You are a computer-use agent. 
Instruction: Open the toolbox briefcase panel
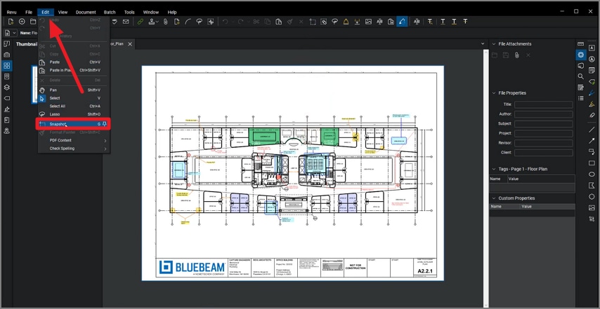tap(6, 55)
